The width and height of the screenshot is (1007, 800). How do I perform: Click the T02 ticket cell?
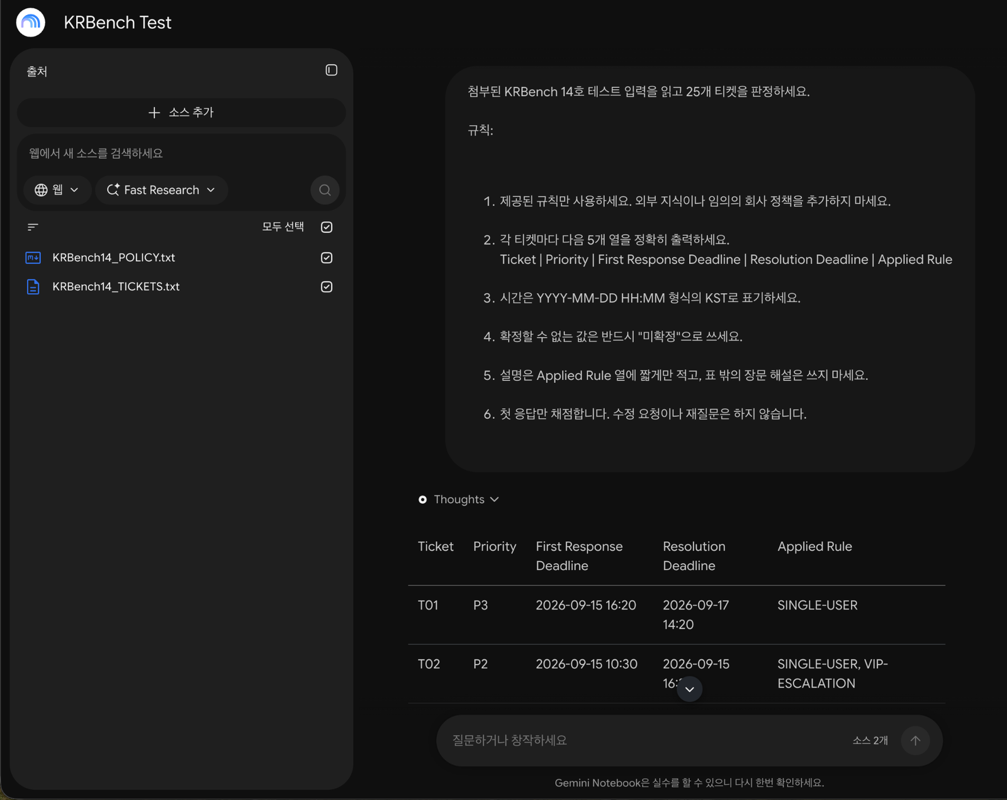429,664
